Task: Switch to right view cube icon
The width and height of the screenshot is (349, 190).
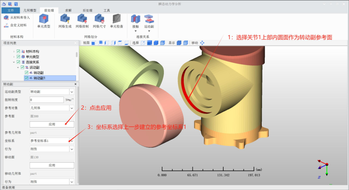Action: click(113, 43)
